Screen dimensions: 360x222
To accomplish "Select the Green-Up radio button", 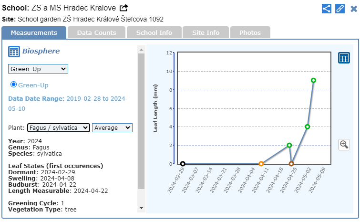I will coord(14,85).
